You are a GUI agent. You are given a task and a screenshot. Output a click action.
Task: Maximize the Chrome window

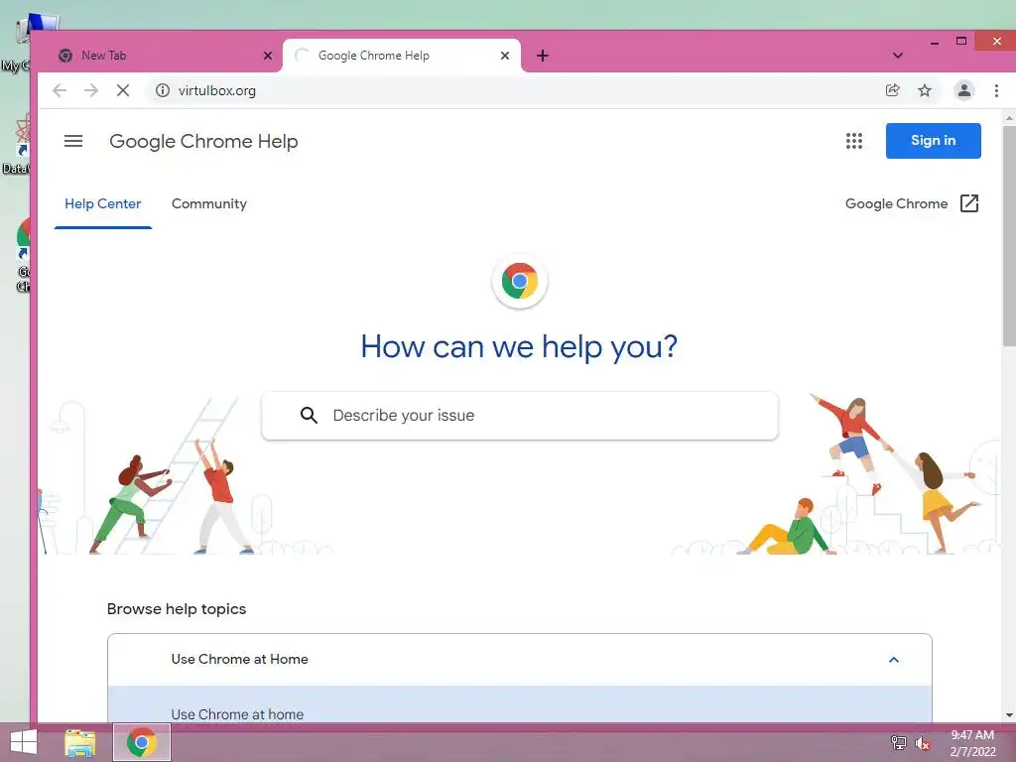[961, 42]
